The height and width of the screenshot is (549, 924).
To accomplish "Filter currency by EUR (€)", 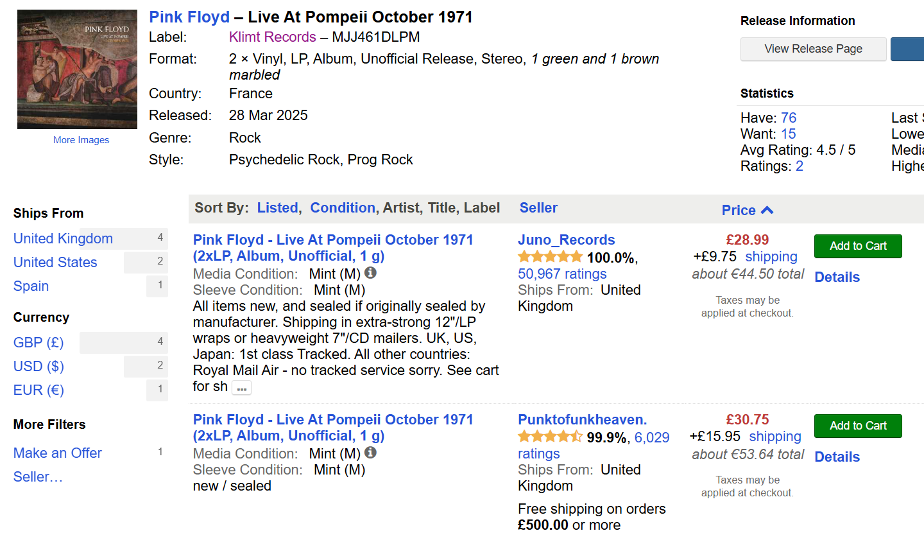I will coord(38,390).
